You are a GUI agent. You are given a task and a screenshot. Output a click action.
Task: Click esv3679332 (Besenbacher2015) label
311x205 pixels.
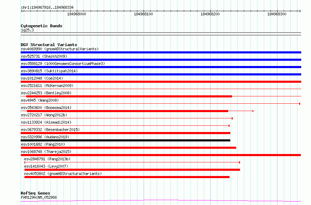[x=50, y=130]
